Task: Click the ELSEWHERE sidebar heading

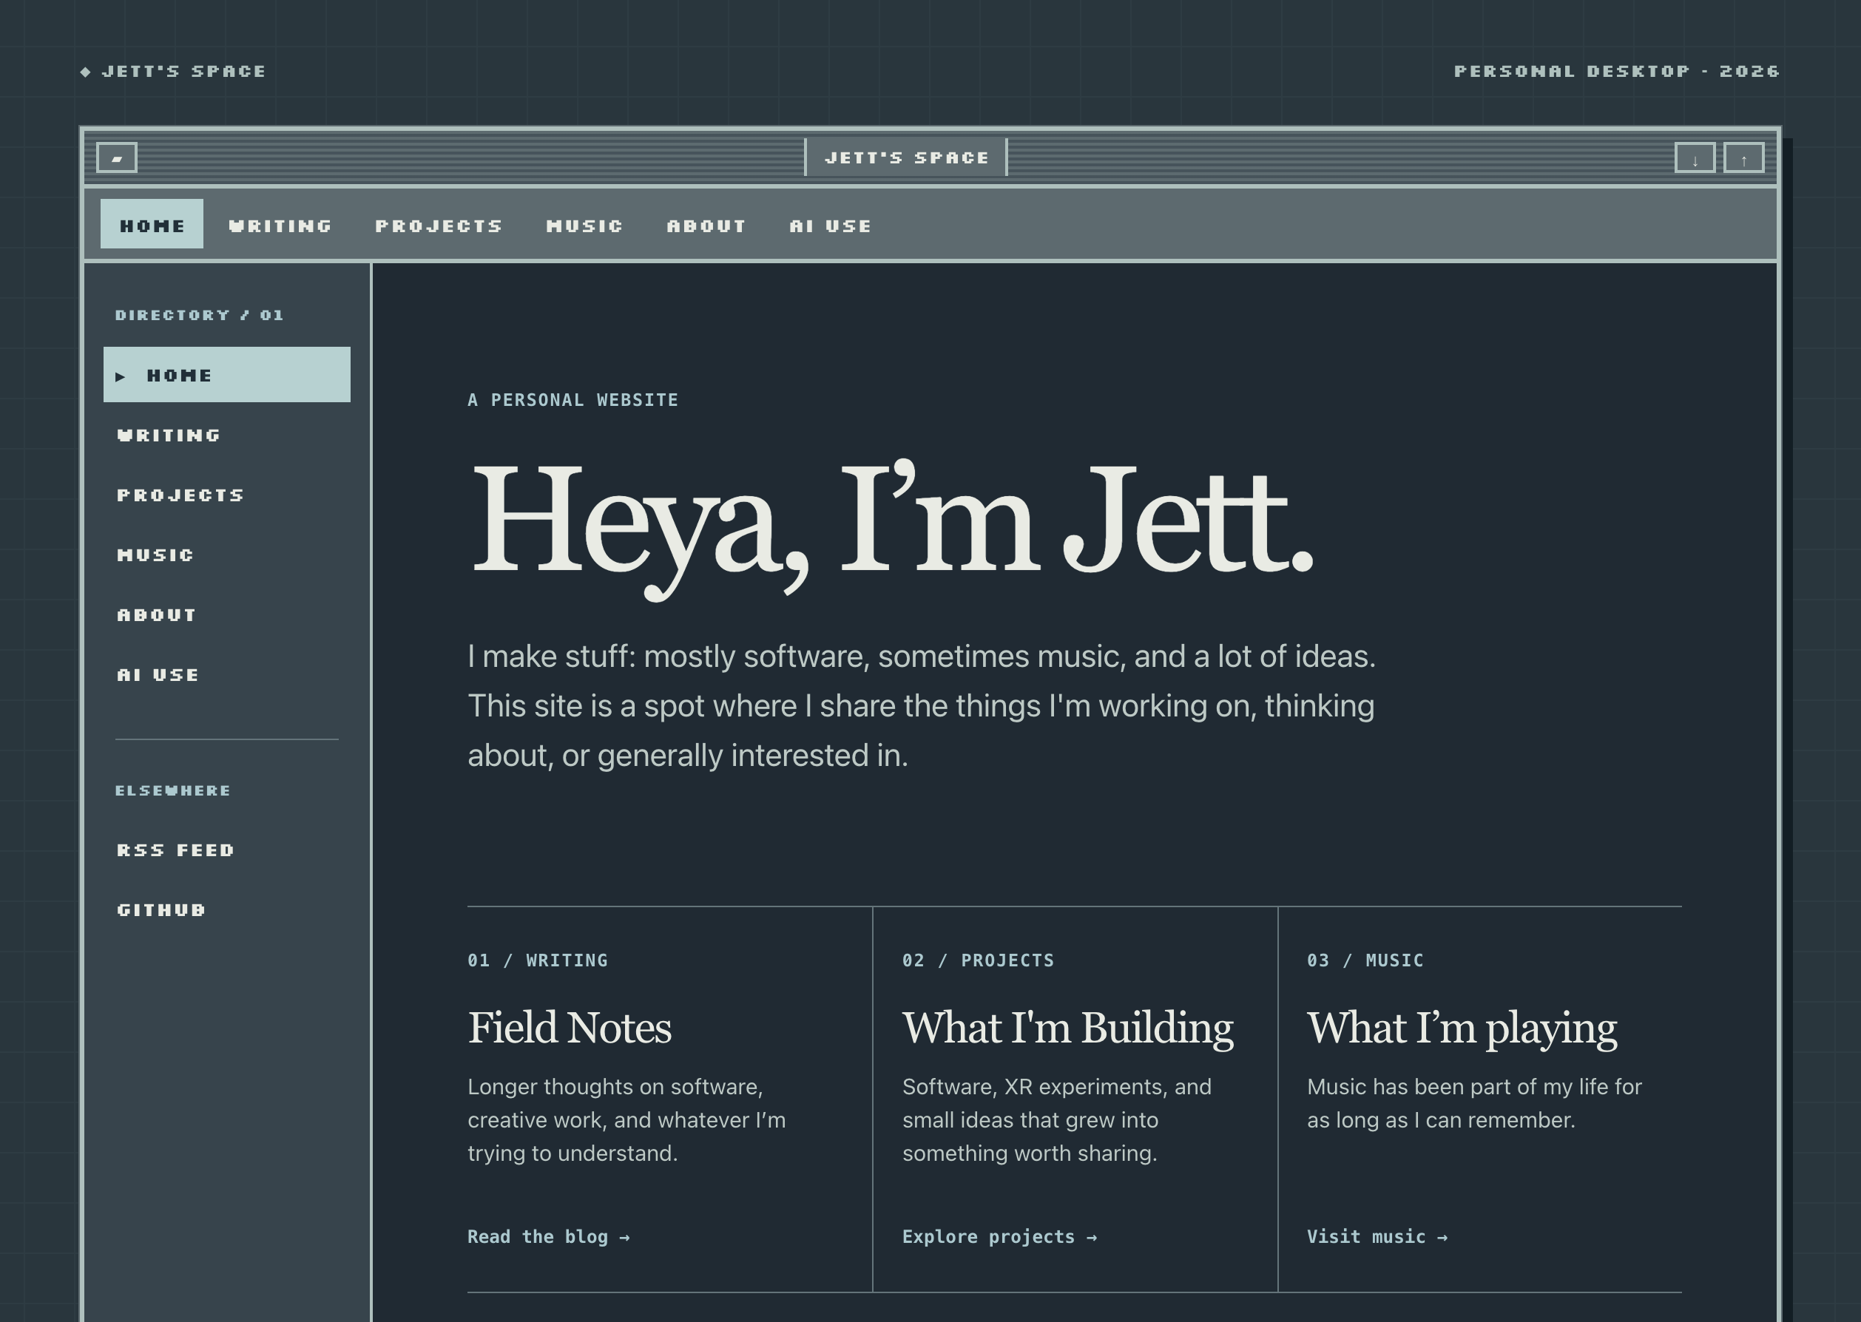Action: [x=172, y=790]
